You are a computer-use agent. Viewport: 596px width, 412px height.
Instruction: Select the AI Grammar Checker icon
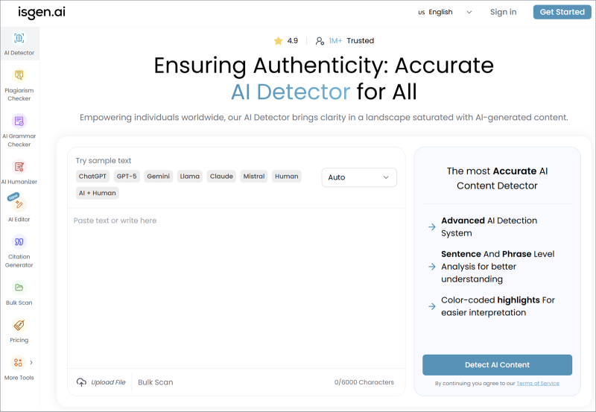tap(19, 121)
